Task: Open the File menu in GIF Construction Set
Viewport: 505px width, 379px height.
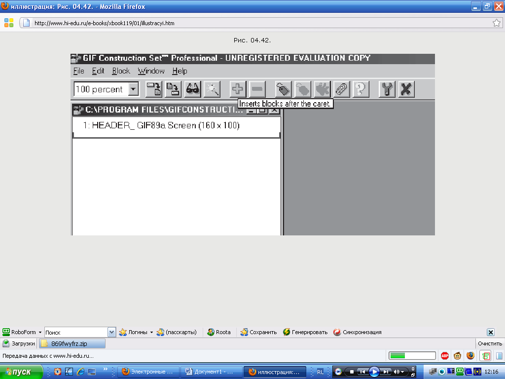Action: point(78,71)
